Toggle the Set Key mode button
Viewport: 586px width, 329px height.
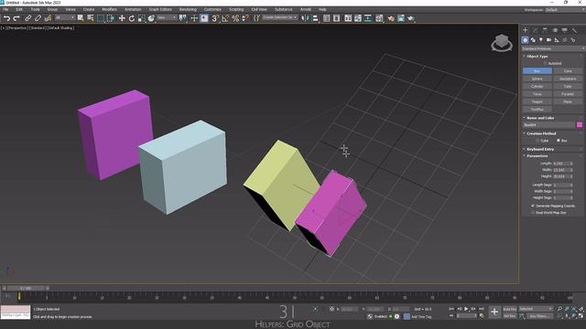pos(509,316)
